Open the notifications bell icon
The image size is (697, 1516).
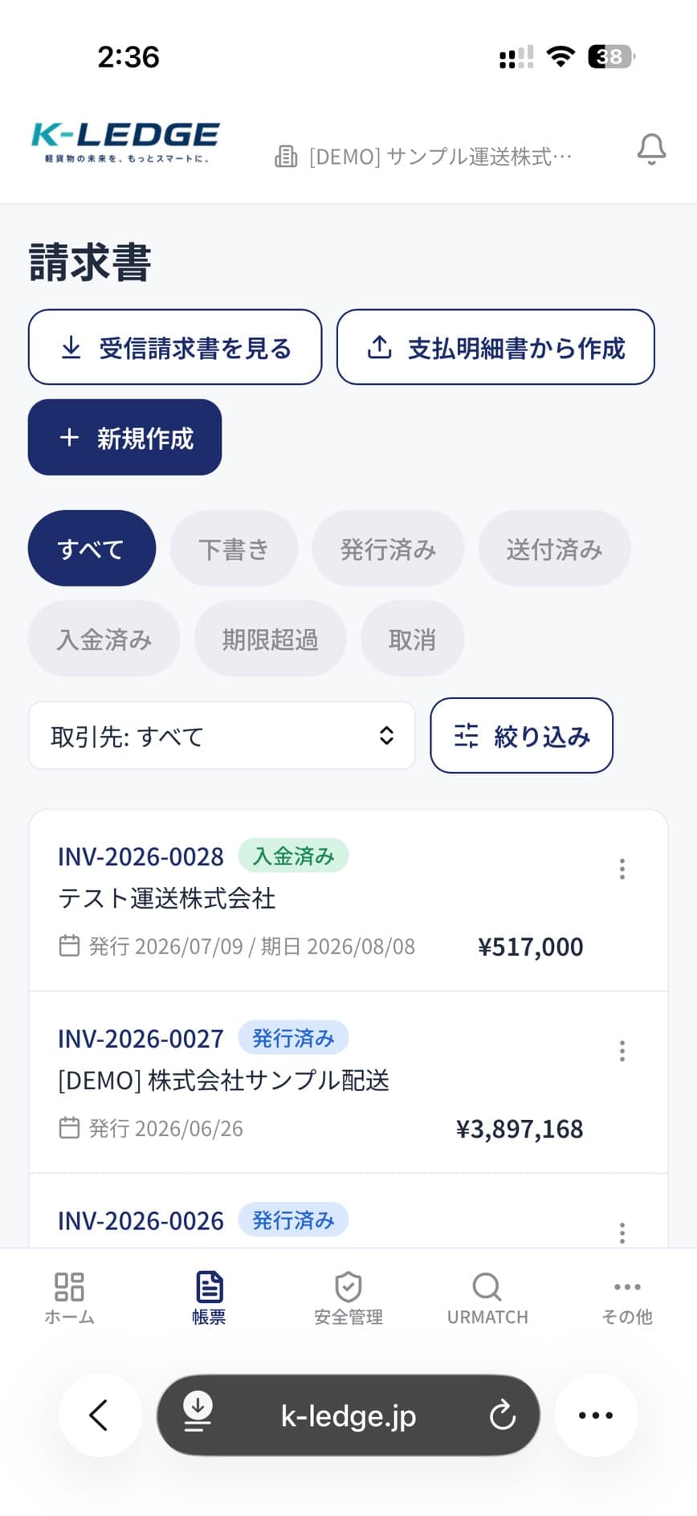pos(651,149)
